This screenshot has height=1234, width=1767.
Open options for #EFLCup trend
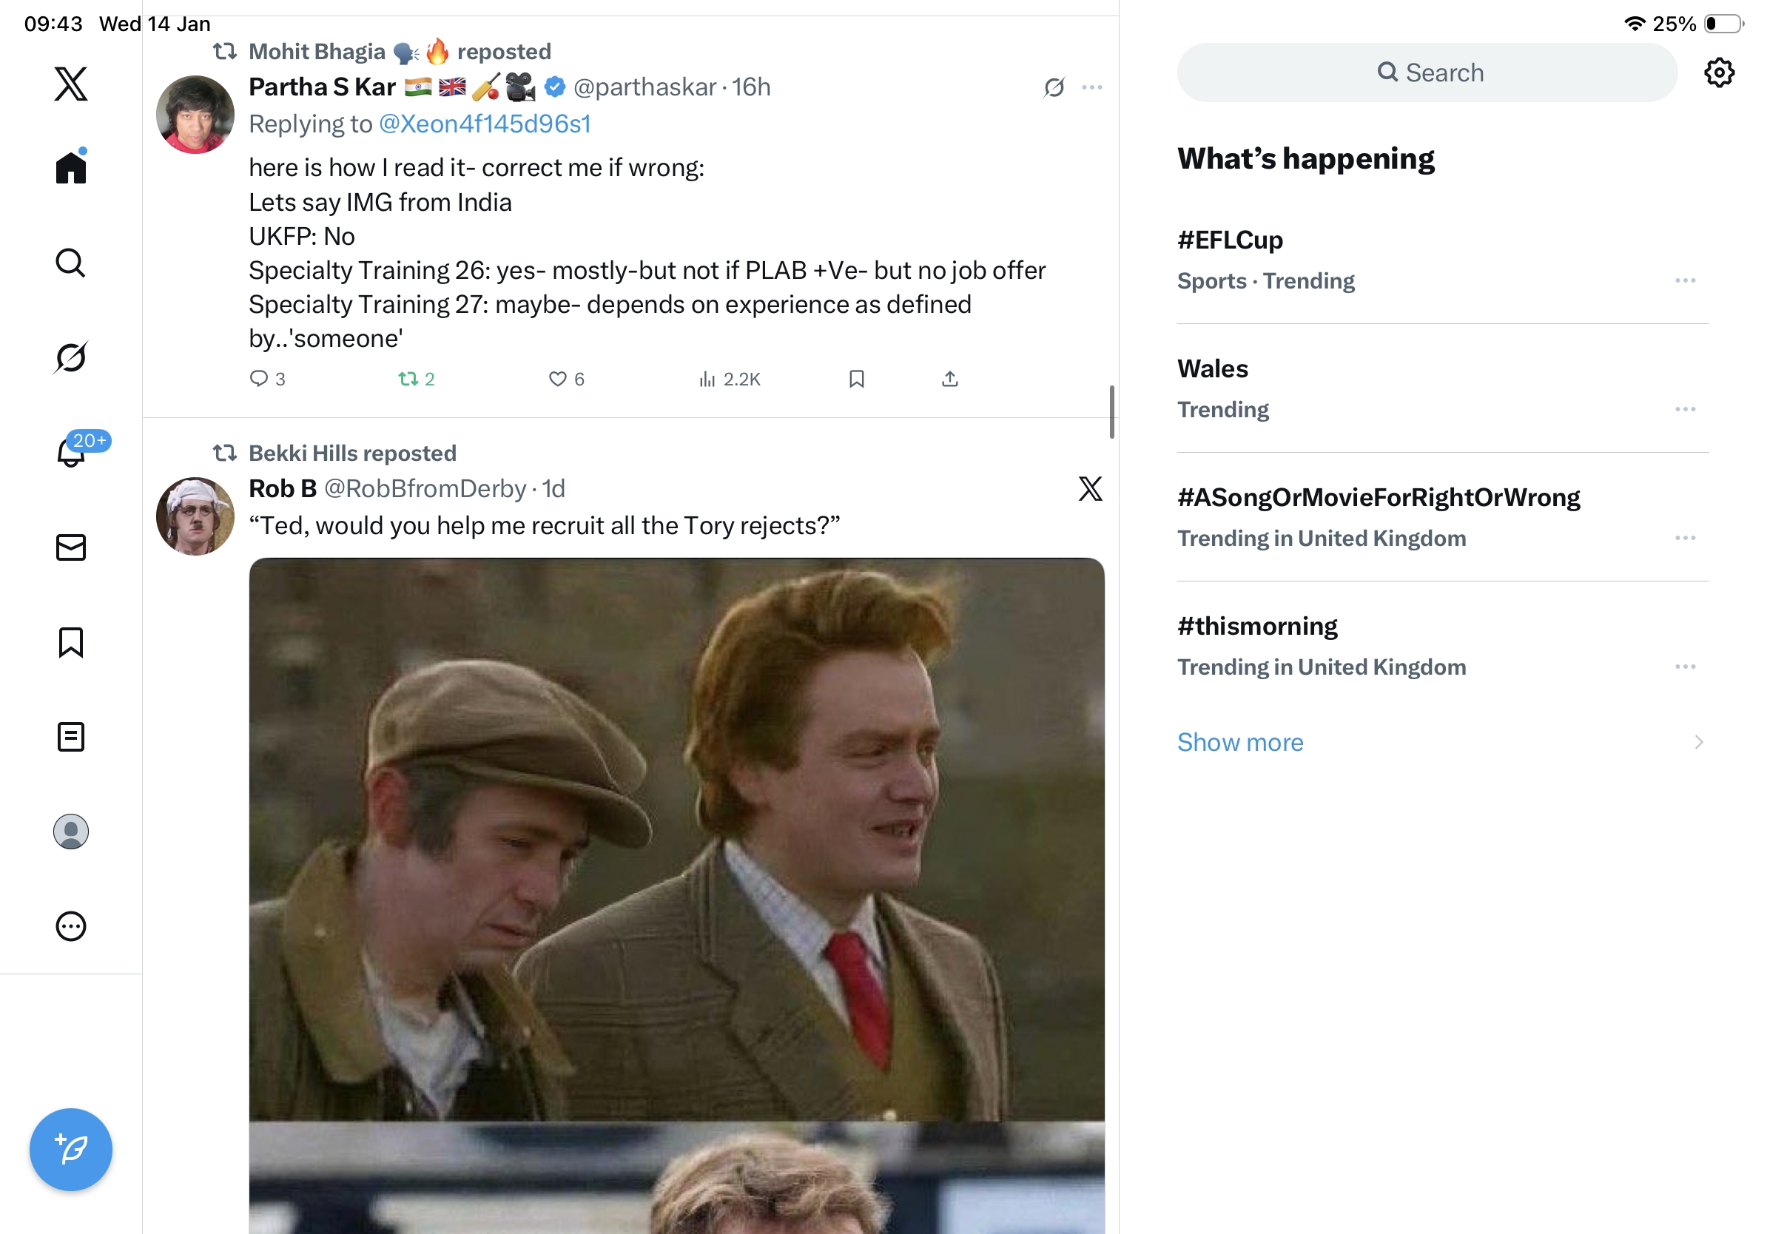click(x=1685, y=281)
